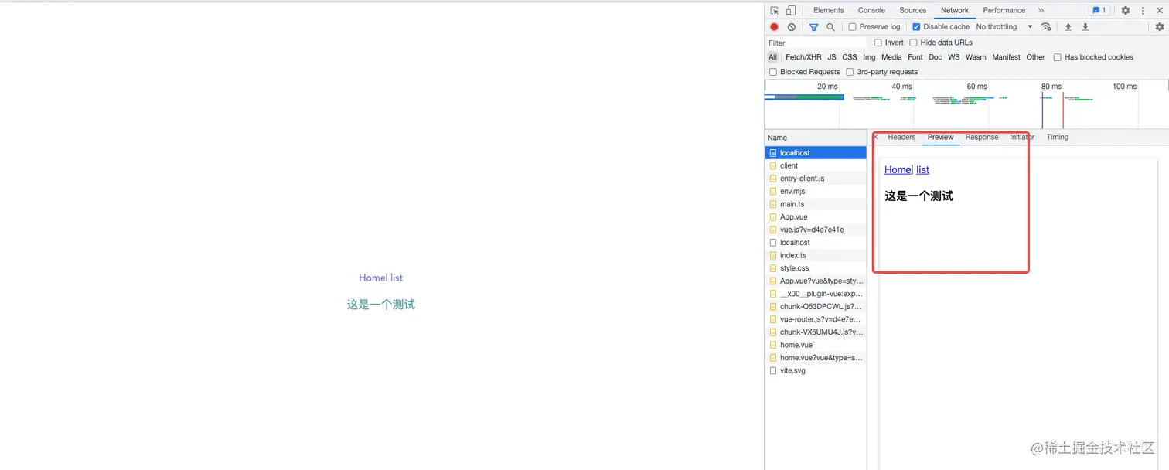Image resolution: width=1169 pixels, height=470 pixels.
Task: Click the list link on the web page
Action: tap(397, 278)
